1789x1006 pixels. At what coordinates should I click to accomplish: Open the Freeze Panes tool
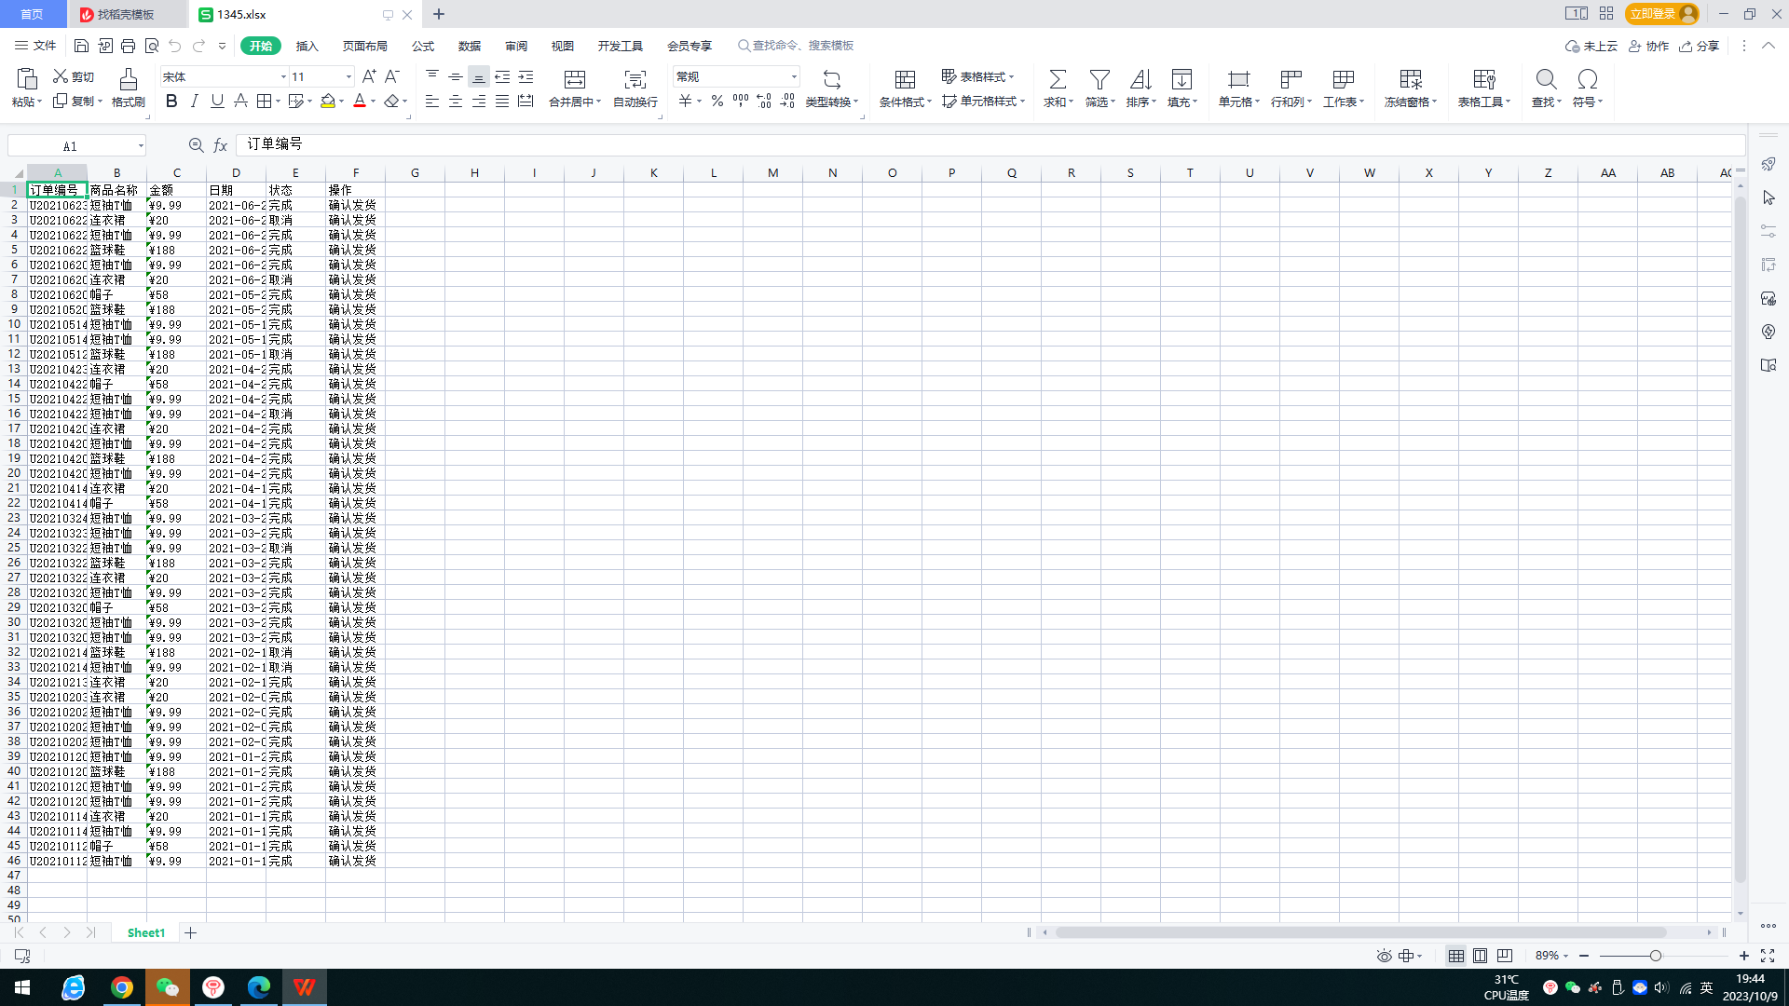pyautogui.click(x=1411, y=80)
